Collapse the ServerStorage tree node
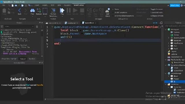Screen dimensions: 185x104 point(166,73)
